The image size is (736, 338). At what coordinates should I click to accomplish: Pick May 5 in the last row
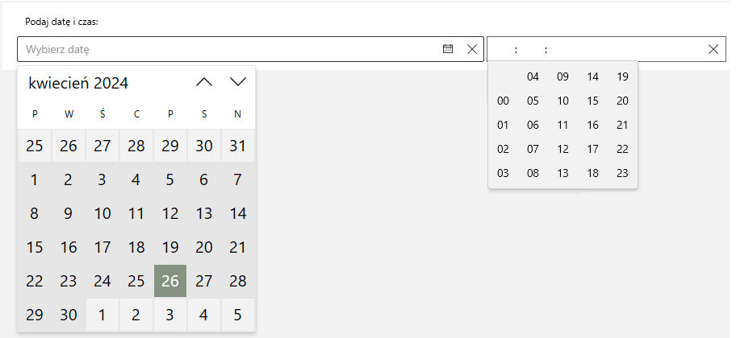coord(237,314)
